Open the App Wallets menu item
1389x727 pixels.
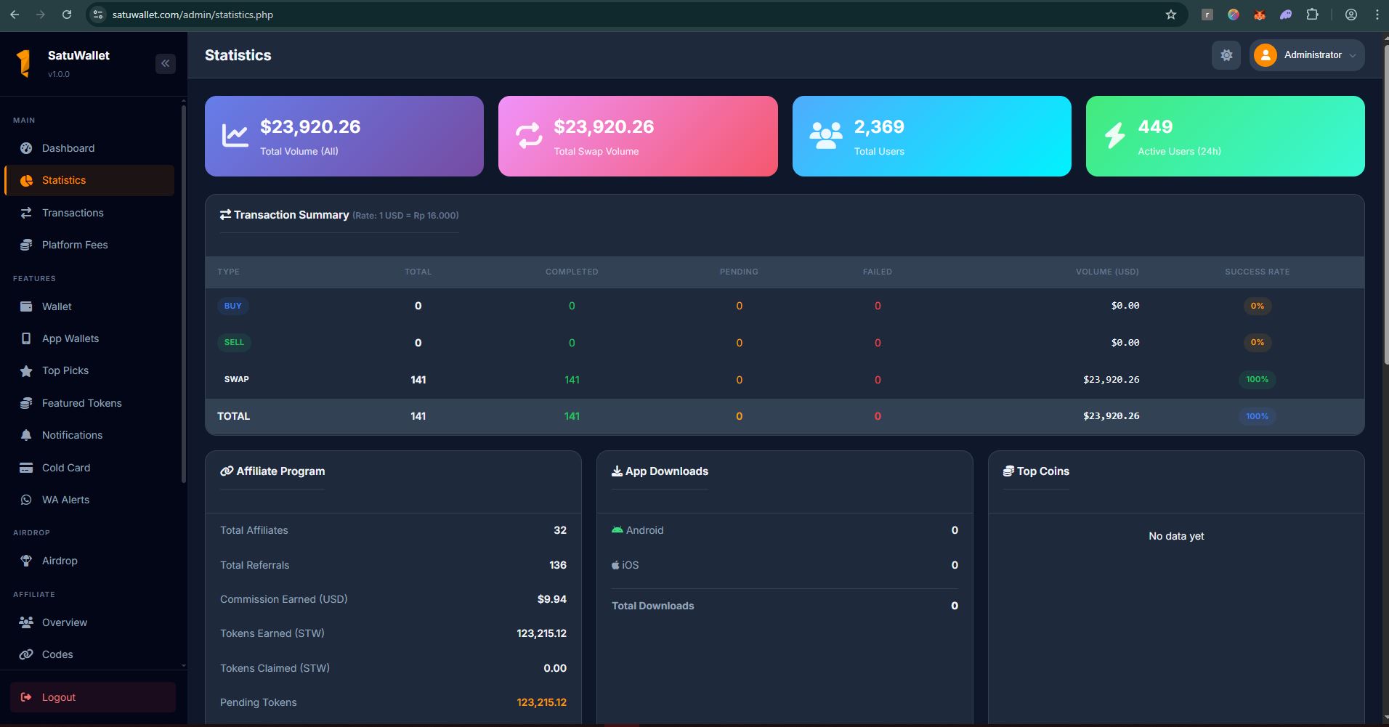pyautogui.click(x=70, y=338)
